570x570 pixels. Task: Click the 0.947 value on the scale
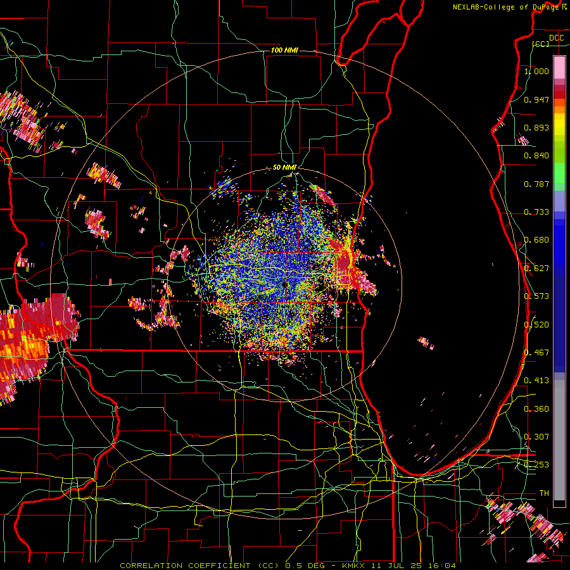(x=536, y=99)
